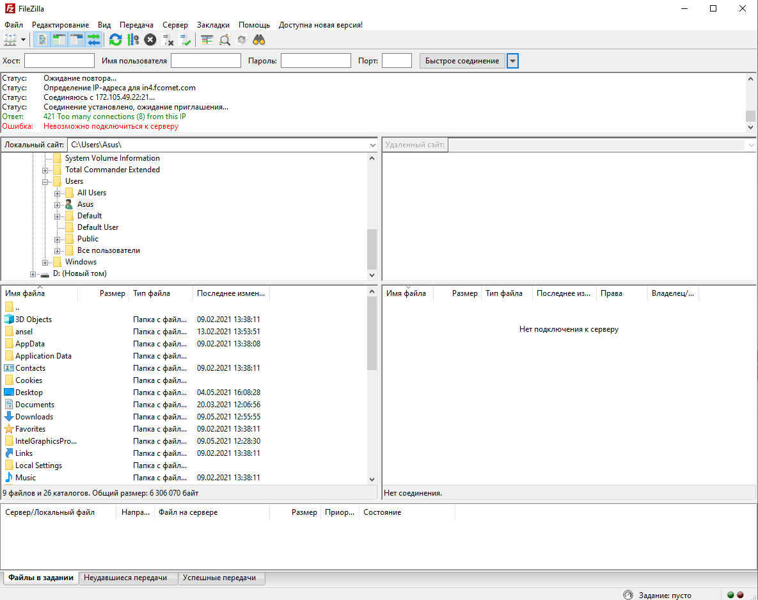The width and height of the screenshot is (758, 600).
Task: Open the Локальный сайт path dropdown
Action: tap(372, 145)
